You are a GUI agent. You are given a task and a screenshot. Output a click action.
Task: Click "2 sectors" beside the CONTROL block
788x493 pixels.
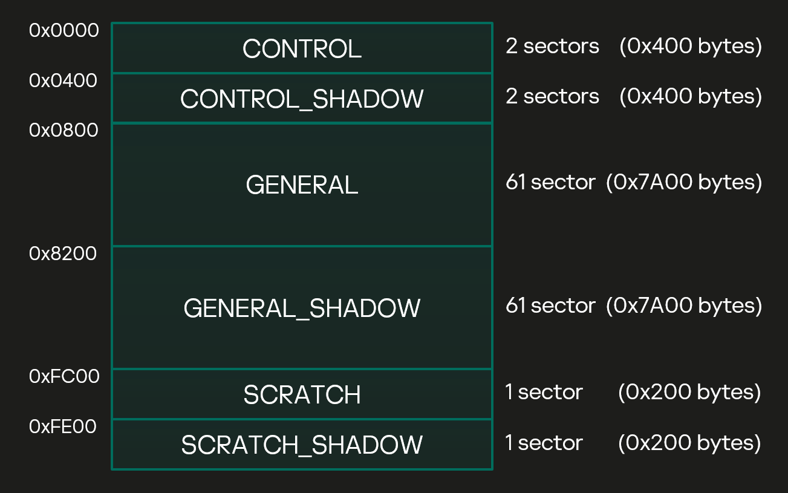552,46
